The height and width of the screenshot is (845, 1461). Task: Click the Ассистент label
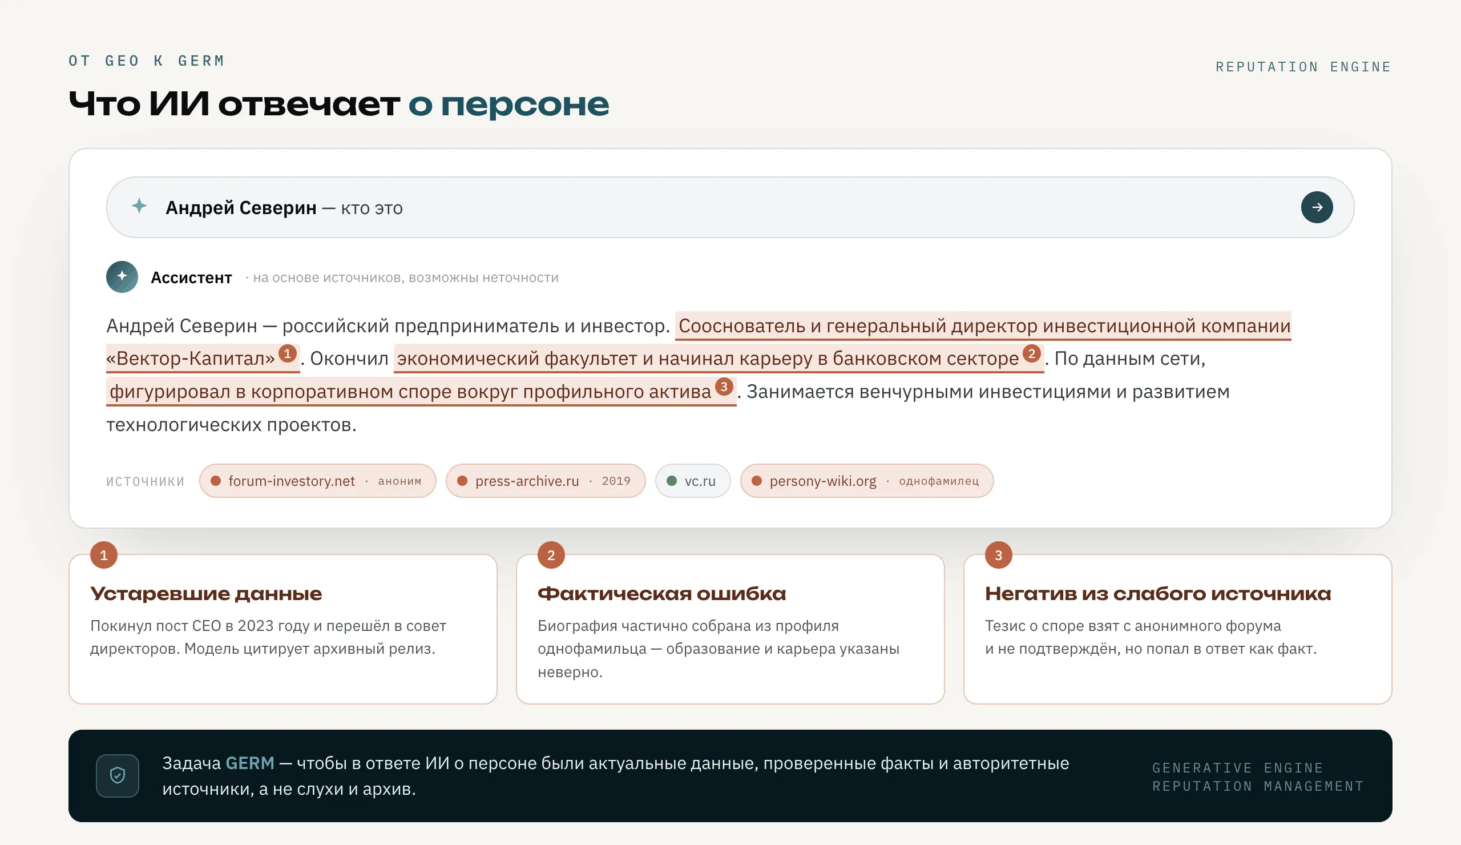(191, 278)
